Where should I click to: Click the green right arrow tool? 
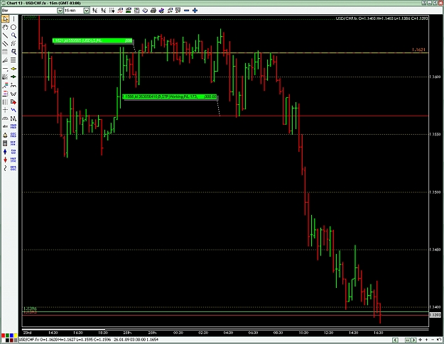13,77
